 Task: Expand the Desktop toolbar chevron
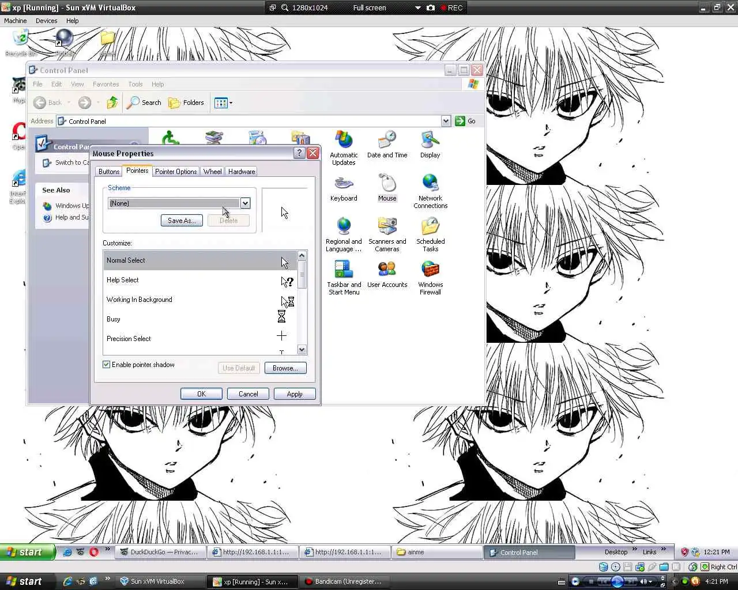tap(635, 550)
